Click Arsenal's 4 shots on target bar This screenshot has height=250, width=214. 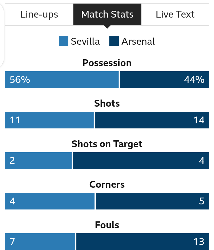(x=141, y=161)
